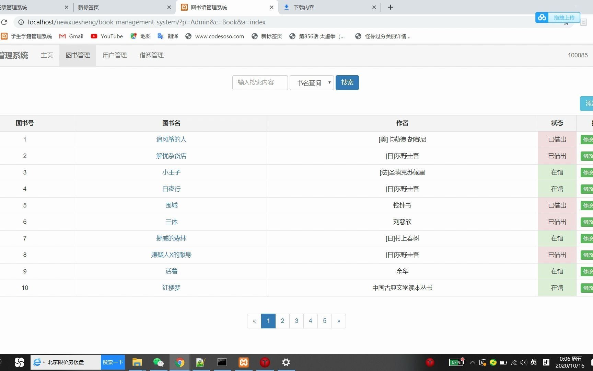
Task: Open WeChat from the taskbar
Action: point(158,362)
